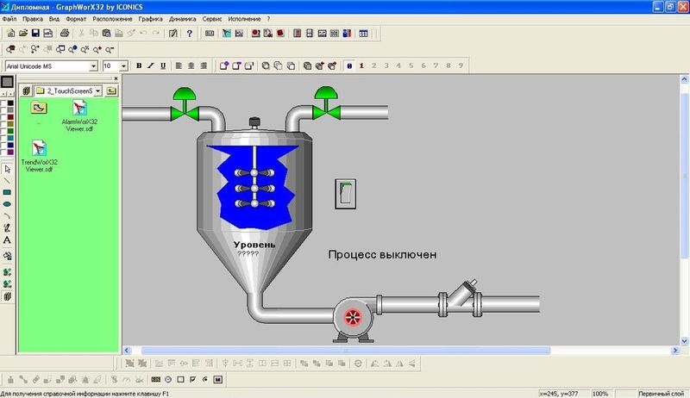The image size is (690, 398).
Task: Select the line drawing tool
Action: [x=7, y=181]
